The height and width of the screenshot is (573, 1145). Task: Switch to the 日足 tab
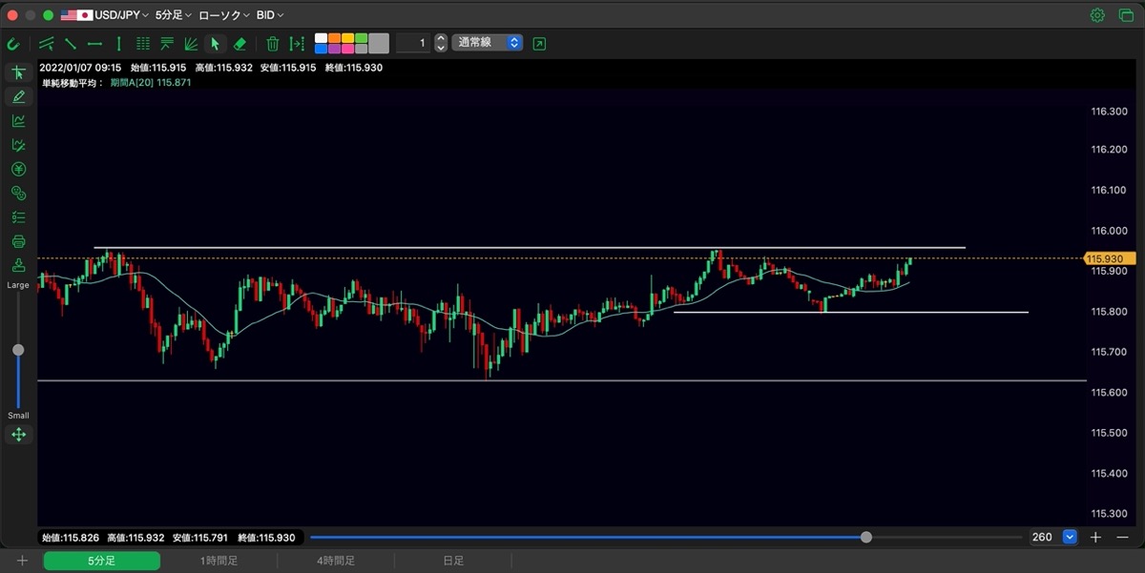point(453,561)
